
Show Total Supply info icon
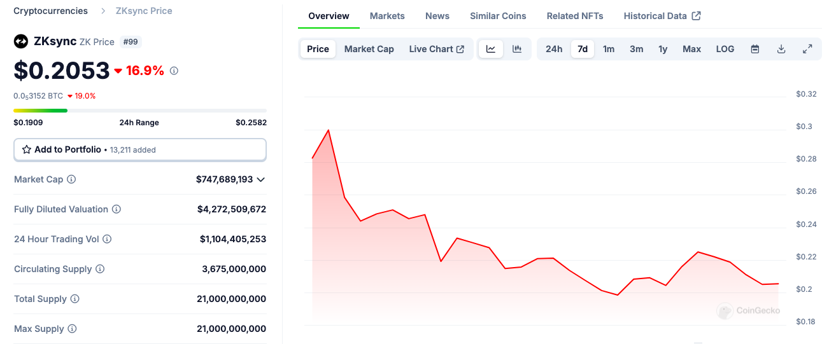[74, 299]
